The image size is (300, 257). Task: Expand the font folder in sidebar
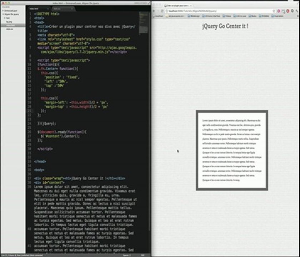[x=5, y=18]
